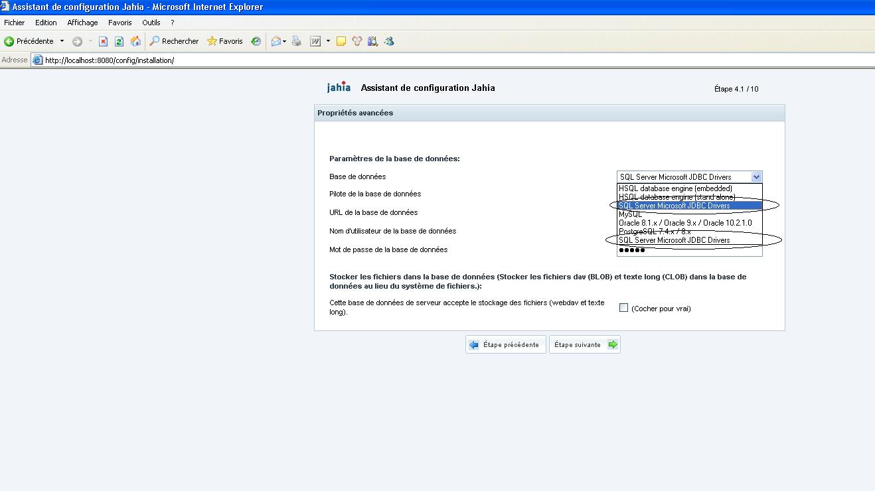Choose highlighted SQL Server Microsoft JDBC Drivers option
875x491 pixels.
[x=689, y=206]
